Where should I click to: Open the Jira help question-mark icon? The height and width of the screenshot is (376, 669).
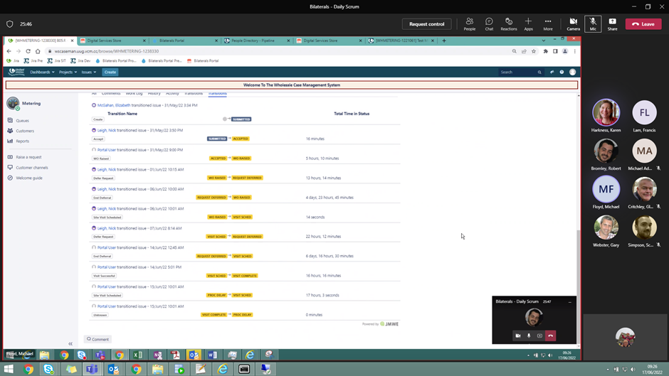(x=562, y=72)
